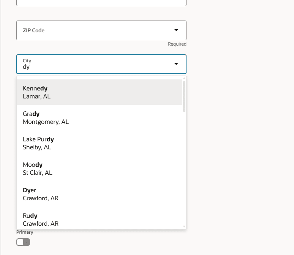Click the City floating label
Viewport: 294px width, 255px height.
coord(27,61)
